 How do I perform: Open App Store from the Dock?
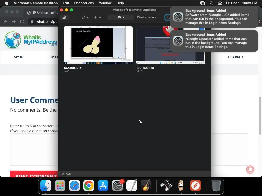point(103,186)
